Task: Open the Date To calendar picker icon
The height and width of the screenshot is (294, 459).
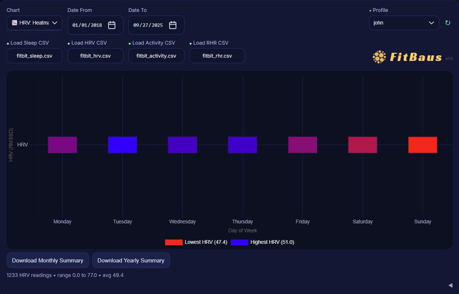Action: pos(173,25)
